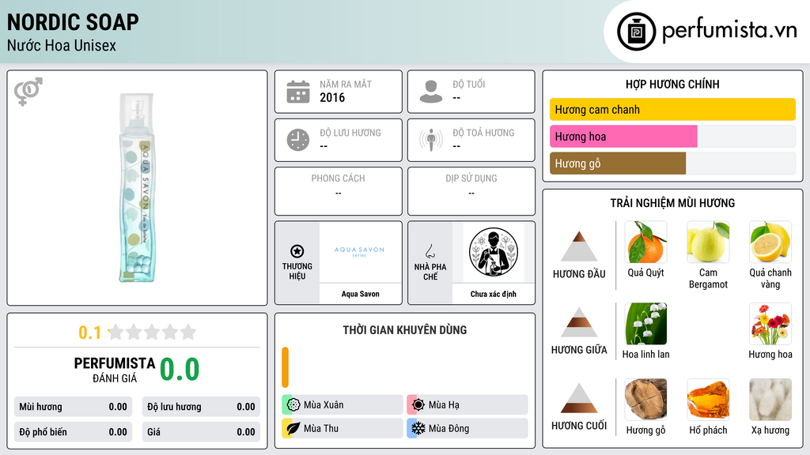The image size is (810, 455).
Task: Click the sillage radiating person icon
Action: 431,140
